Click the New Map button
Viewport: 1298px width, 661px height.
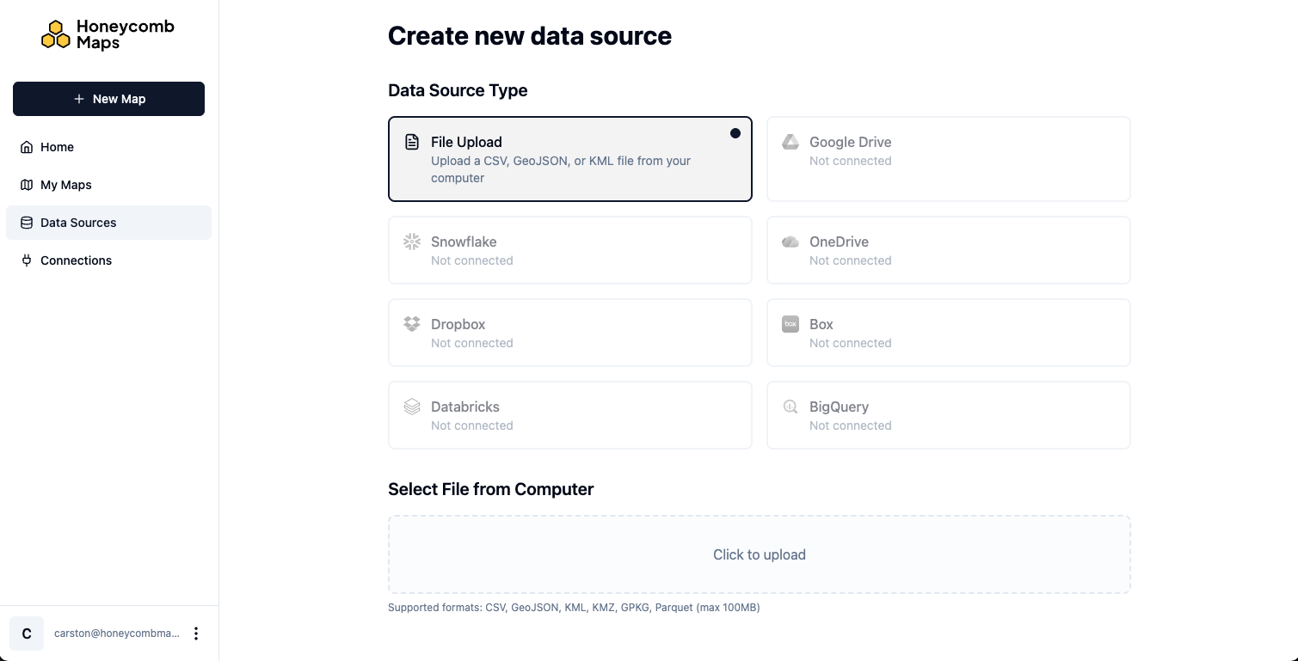coord(108,99)
